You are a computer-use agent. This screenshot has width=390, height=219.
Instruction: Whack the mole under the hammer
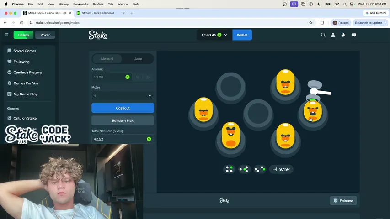tap(313, 112)
